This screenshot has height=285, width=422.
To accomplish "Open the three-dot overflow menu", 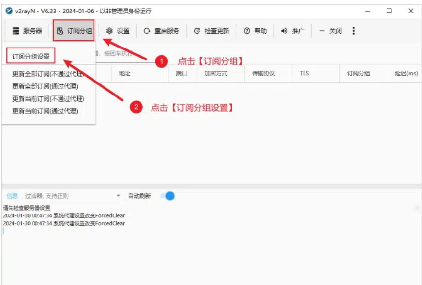I will (354, 31).
